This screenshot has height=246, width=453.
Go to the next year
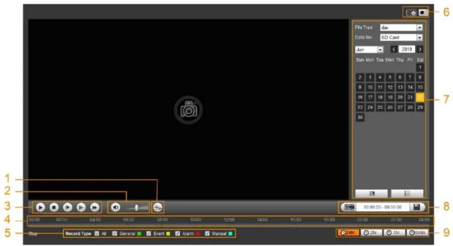[420, 49]
